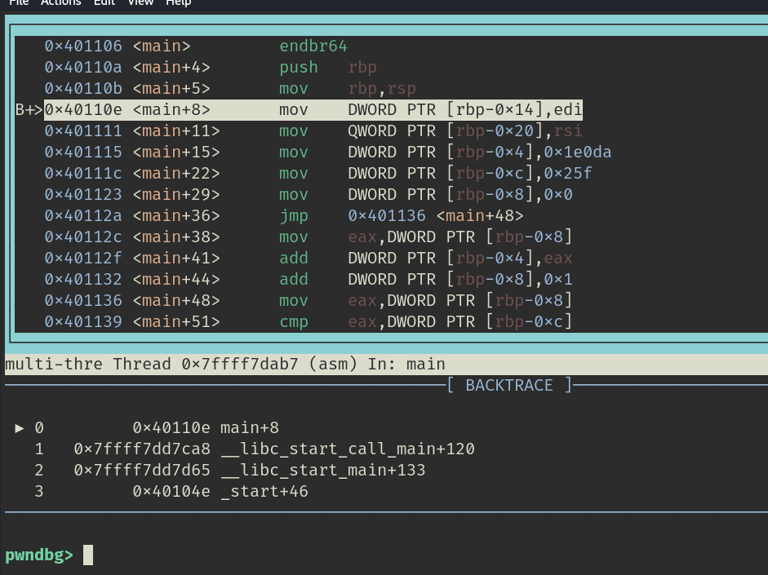Click the add mnemonic at main+41
Screen dimensions: 768x575
coord(293,258)
